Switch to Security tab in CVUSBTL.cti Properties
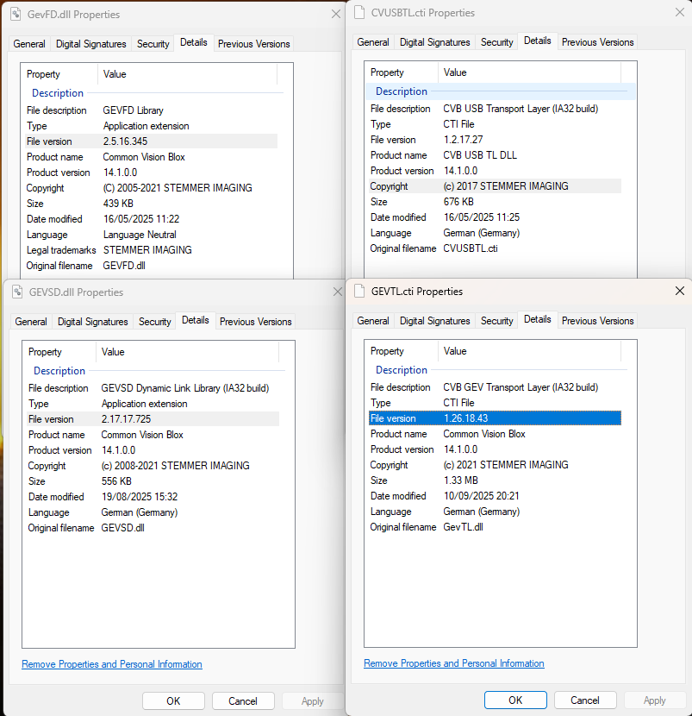 coord(496,42)
